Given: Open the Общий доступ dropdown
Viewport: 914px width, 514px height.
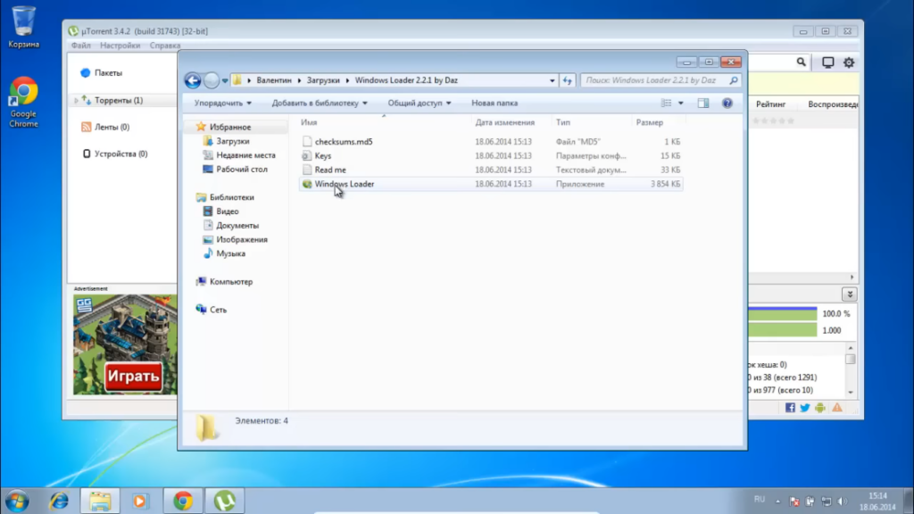Looking at the screenshot, I should coord(420,104).
